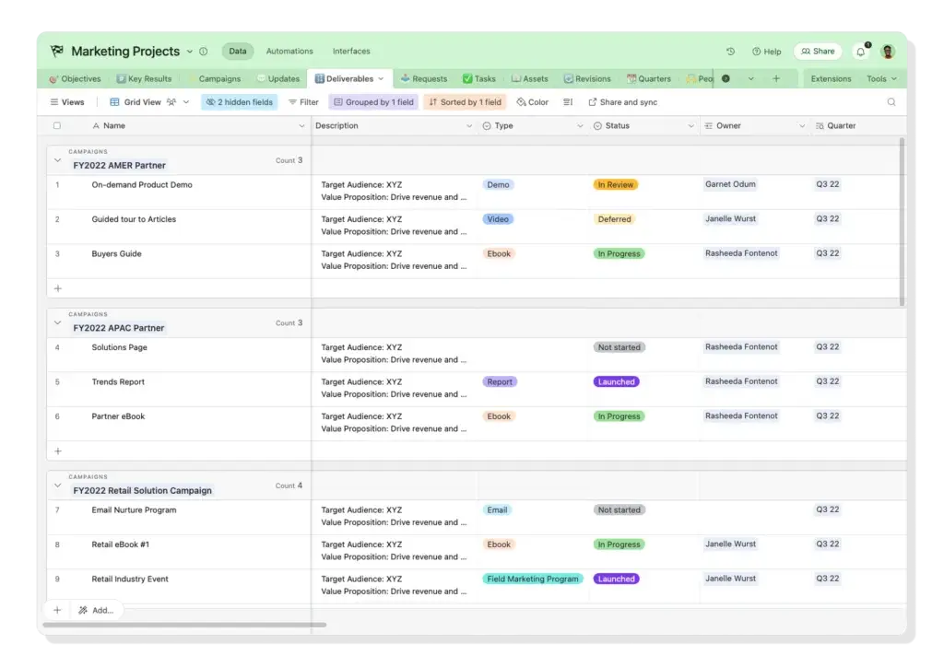
Task: Switch to the Automations tab
Action: pos(289,51)
